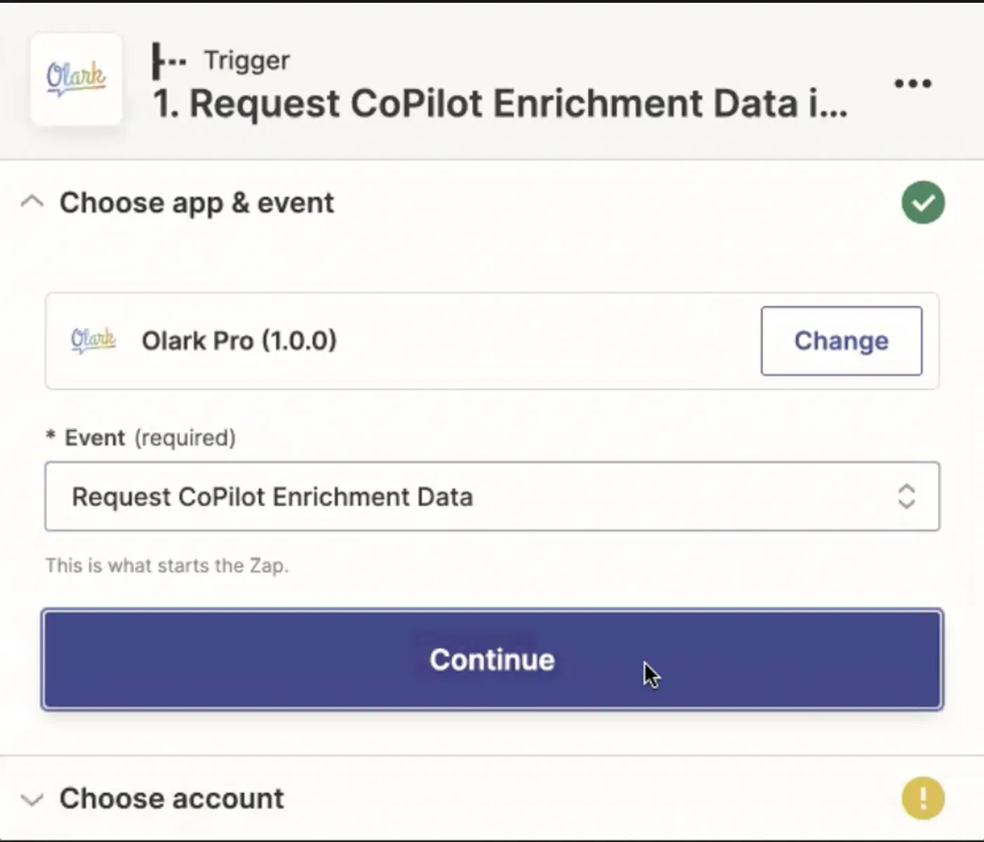The width and height of the screenshot is (984, 842).
Task: Open the three-dots step options menu
Action: [x=912, y=83]
